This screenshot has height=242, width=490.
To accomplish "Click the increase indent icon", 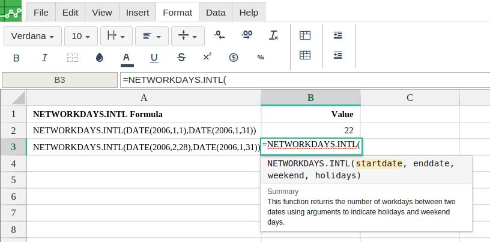I will click(338, 35).
